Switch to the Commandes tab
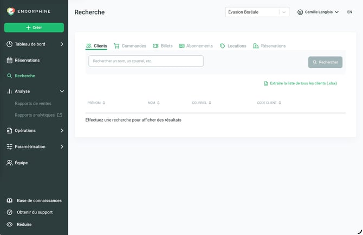Viewport: 363px width, 235px height. 130,46
